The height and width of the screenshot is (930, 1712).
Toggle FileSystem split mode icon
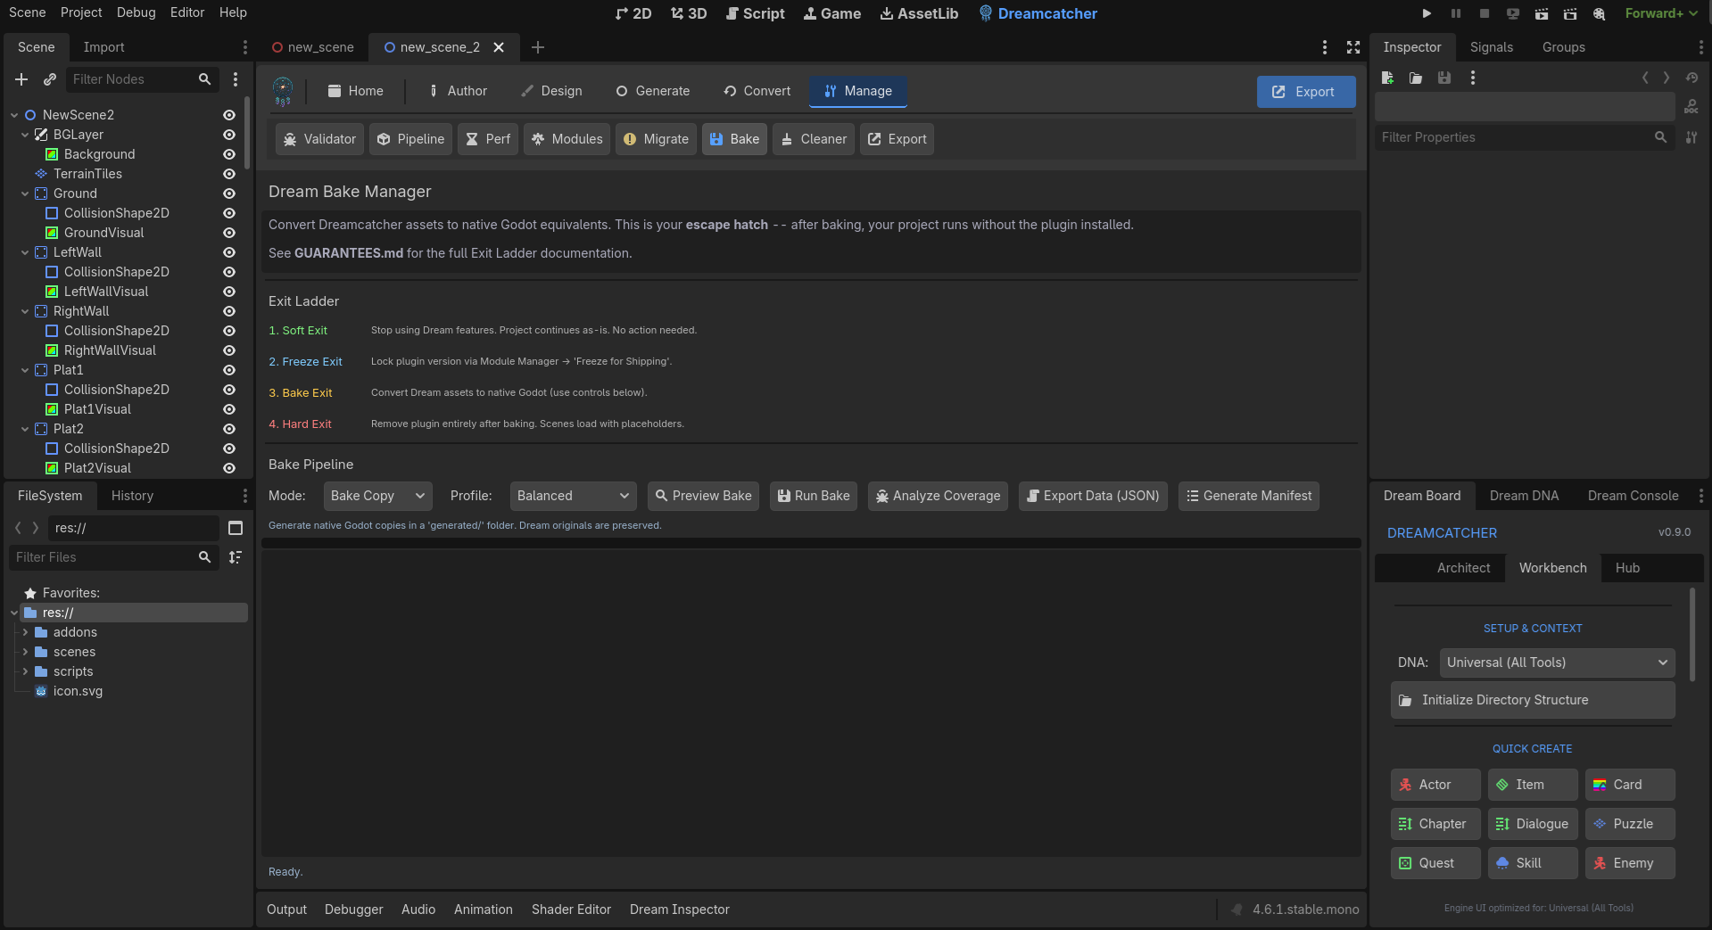(236, 528)
